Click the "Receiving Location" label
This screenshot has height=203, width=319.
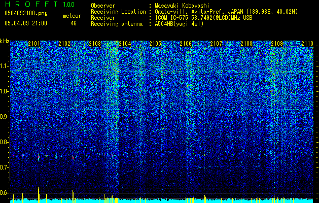point(118,12)
